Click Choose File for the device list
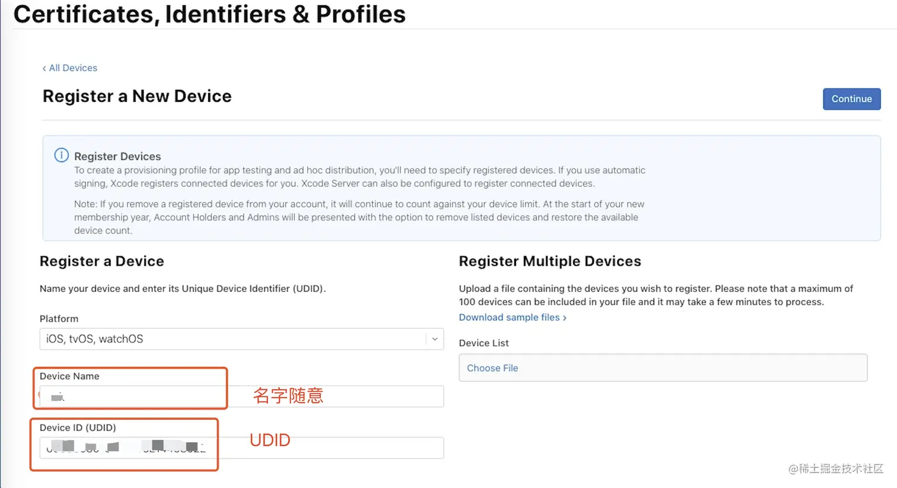The width and height of the screenshot is (897, 488). (x=492, y=368)
